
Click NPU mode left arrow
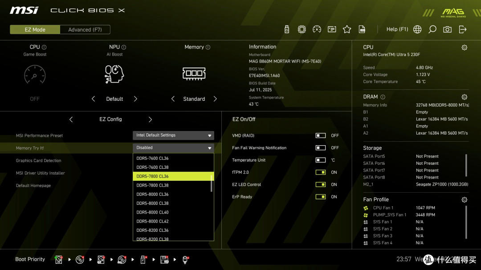93,99
